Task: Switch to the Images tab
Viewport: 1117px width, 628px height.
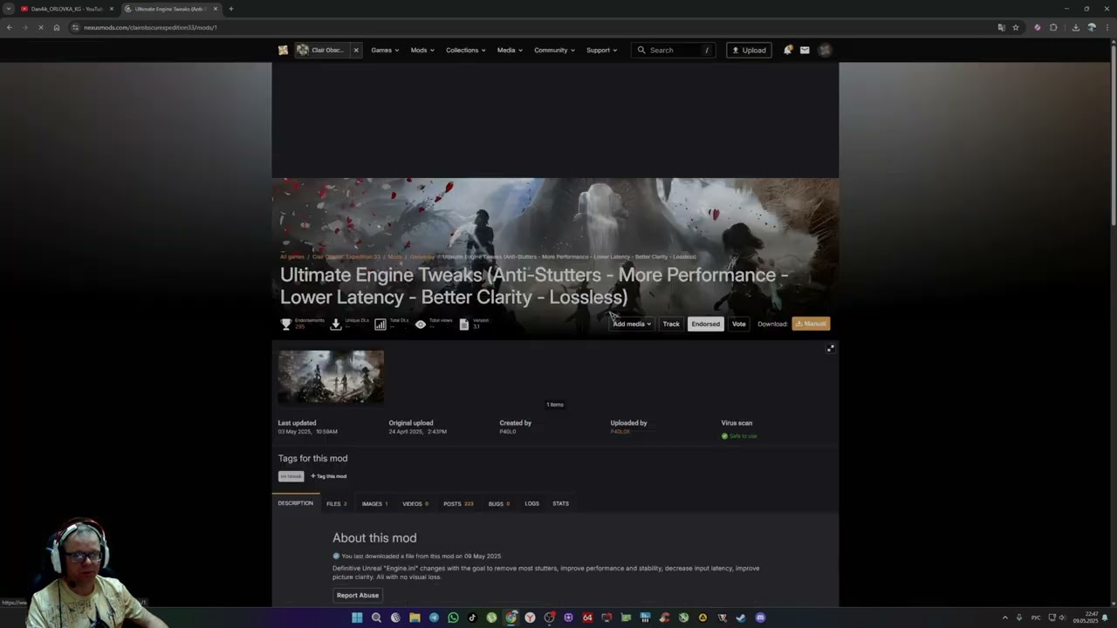Action: click(374, 503)
